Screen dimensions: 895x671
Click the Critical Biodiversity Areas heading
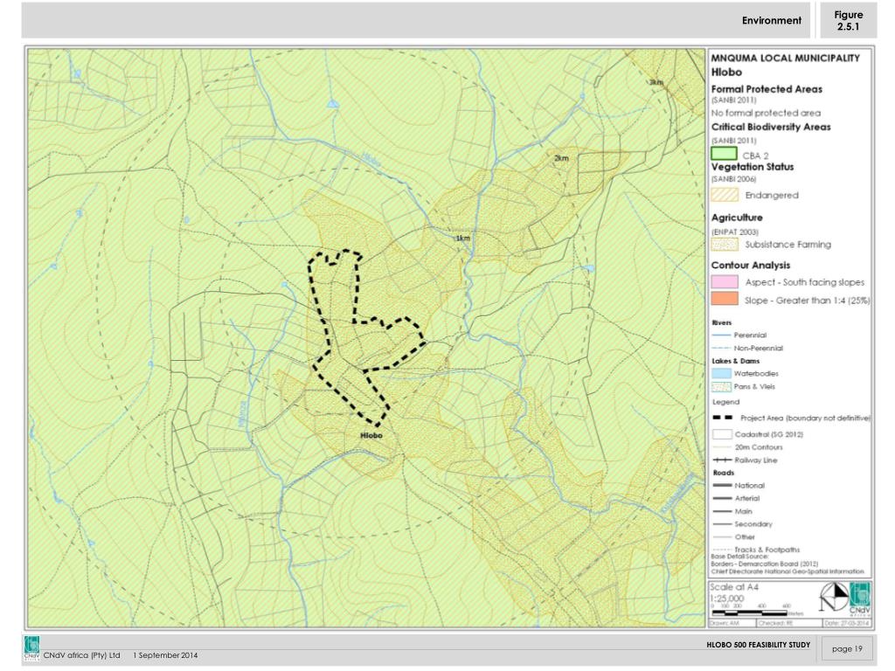[x=771, y=128]
